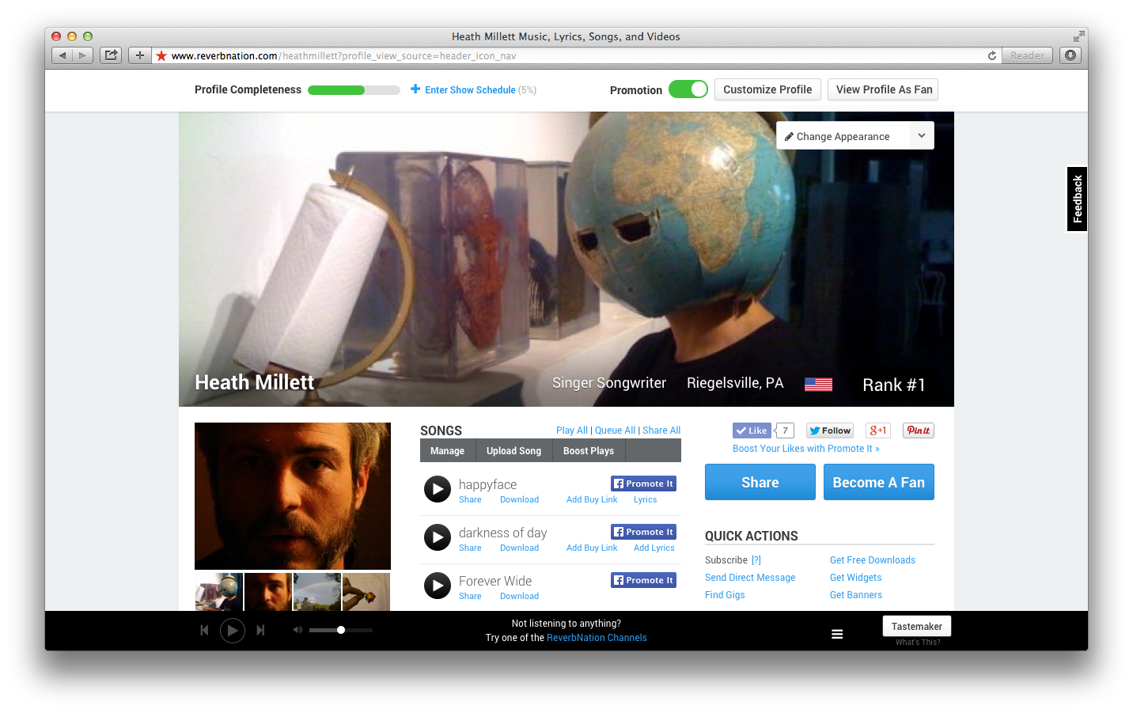The width and height of the screenshot is (1133, 713).
Task: Expand the Change Appearance dropdown arrow
Action: (922, 135)
